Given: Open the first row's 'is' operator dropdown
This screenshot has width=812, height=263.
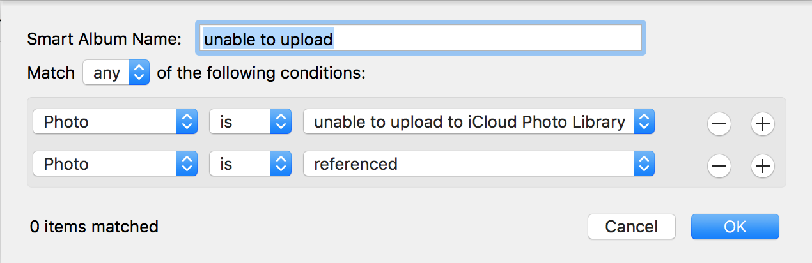Looking at the screenshot, I should (250, 122).
